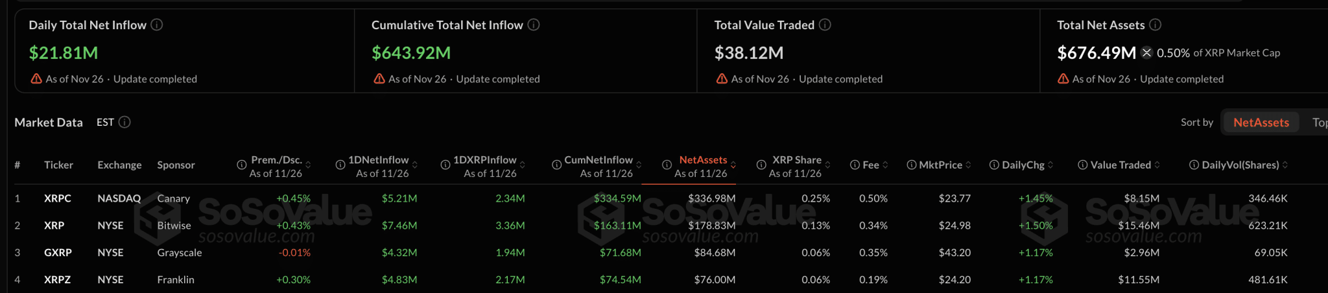Open the GXRP ticker row

click(x=58, y=253)
